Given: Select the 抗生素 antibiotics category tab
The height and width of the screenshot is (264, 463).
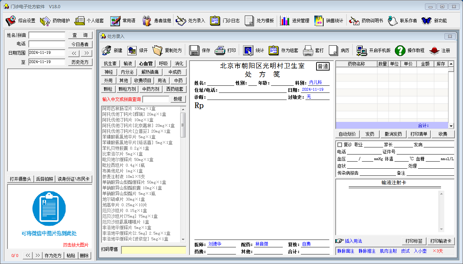Looking at the screenshot, I should click(110, 64).
